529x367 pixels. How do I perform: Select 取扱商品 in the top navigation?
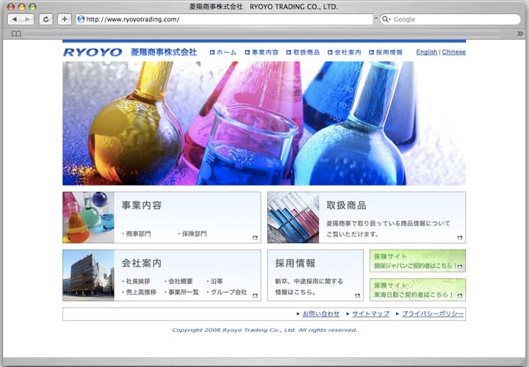pyautogui.click(x=302, y=53)
